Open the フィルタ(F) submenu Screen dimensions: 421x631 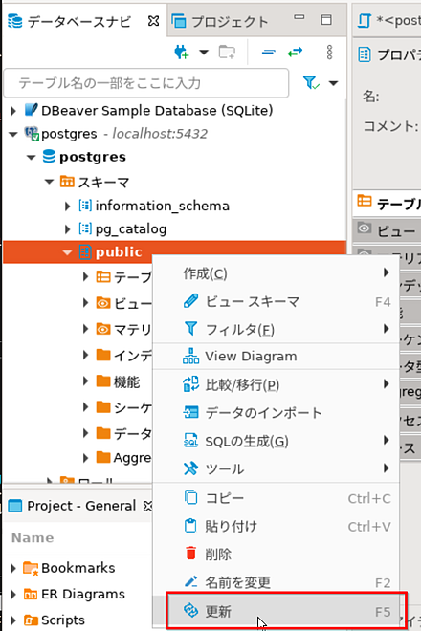pyautogui.click(x=276, y=329)
